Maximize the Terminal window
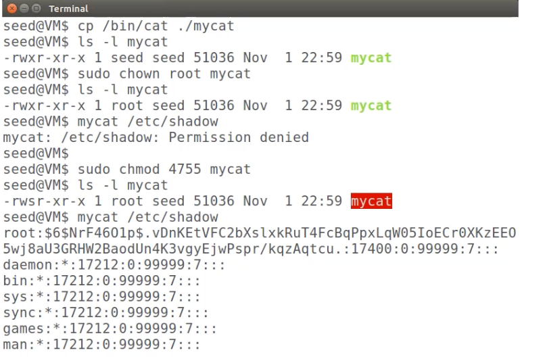 [x=36, y=8]
